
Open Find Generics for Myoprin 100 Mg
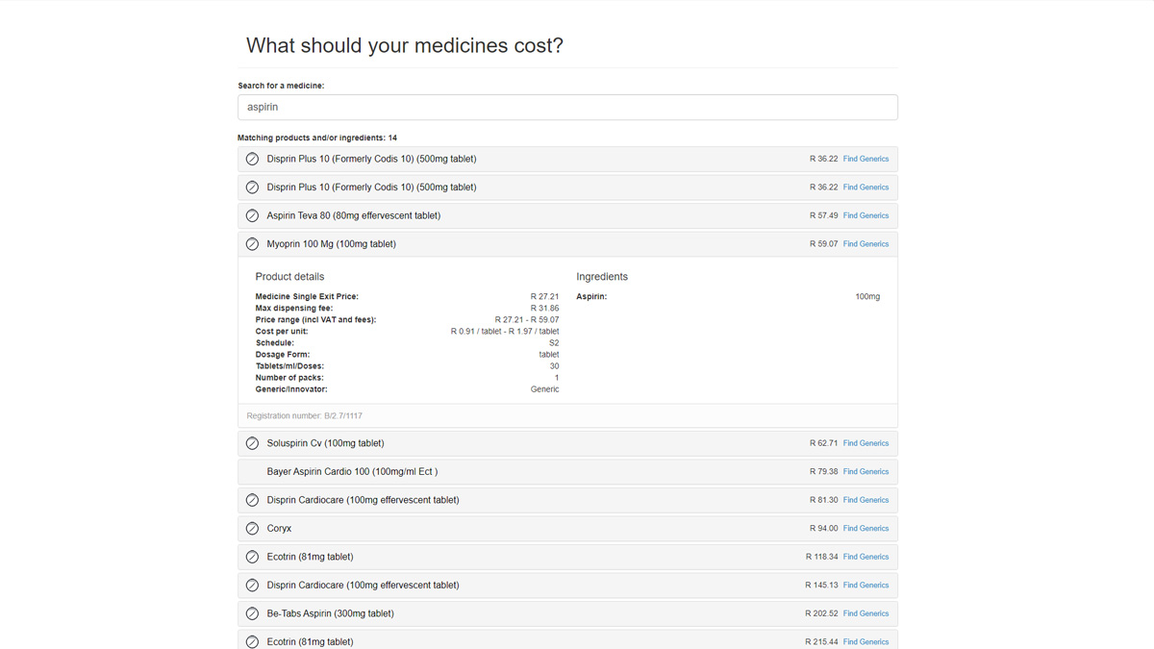(865, 244)
